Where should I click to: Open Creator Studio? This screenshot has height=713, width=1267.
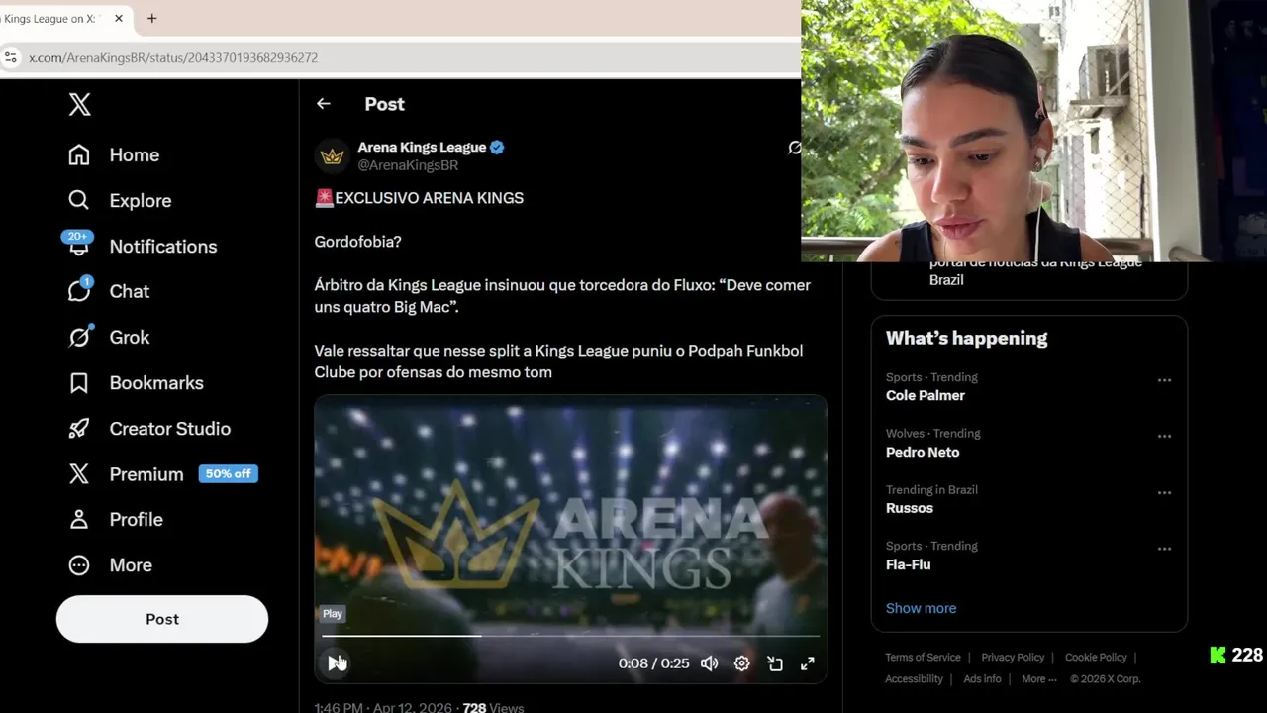(149, 428)
